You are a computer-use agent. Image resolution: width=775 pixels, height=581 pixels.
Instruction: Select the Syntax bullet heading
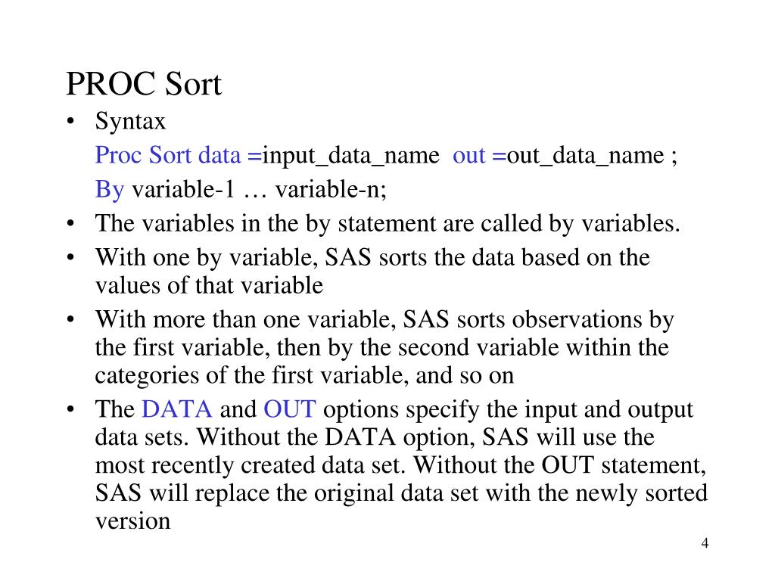tap(130, 122)
